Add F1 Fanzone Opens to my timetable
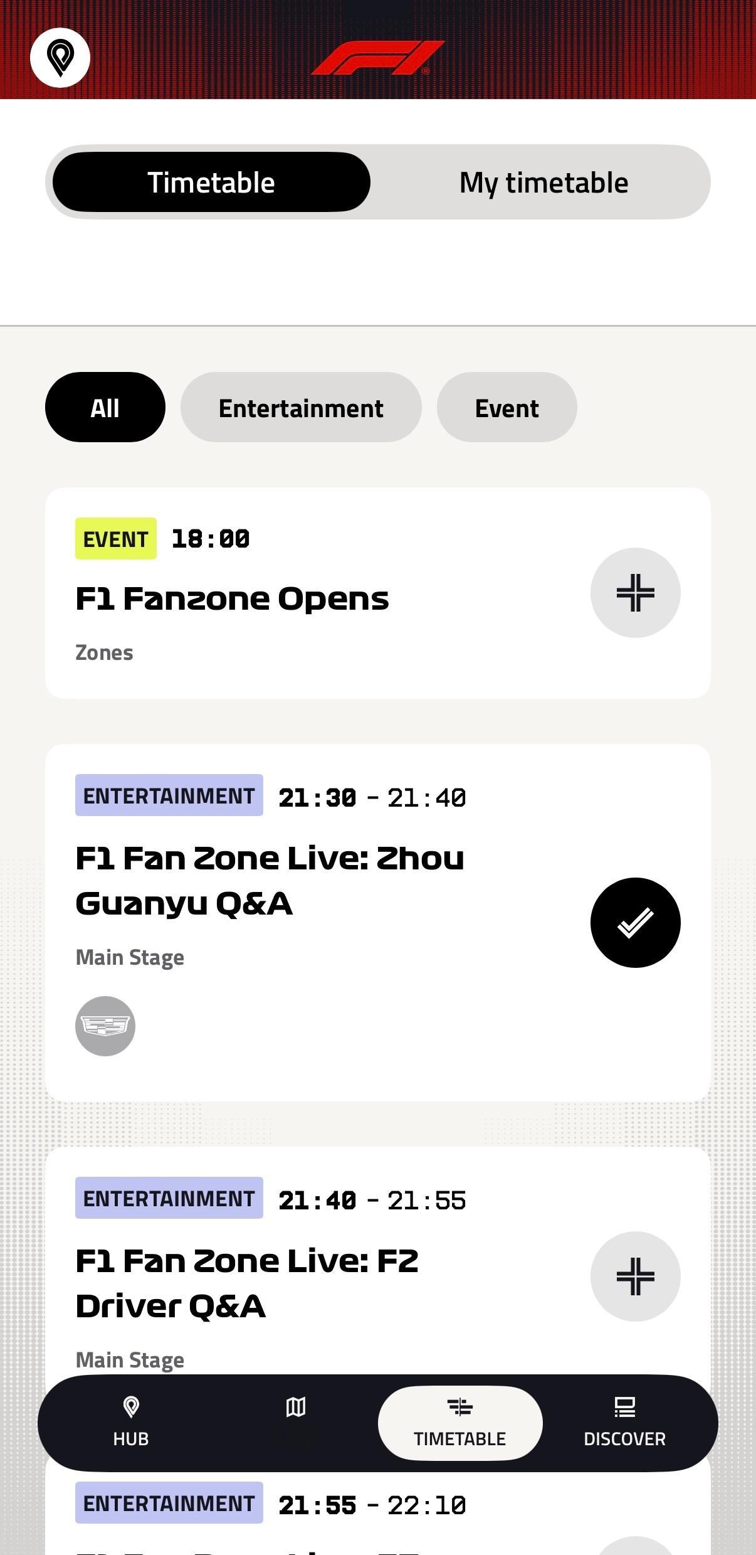This screenshot has width=756, height=1555. pos(635,593)
